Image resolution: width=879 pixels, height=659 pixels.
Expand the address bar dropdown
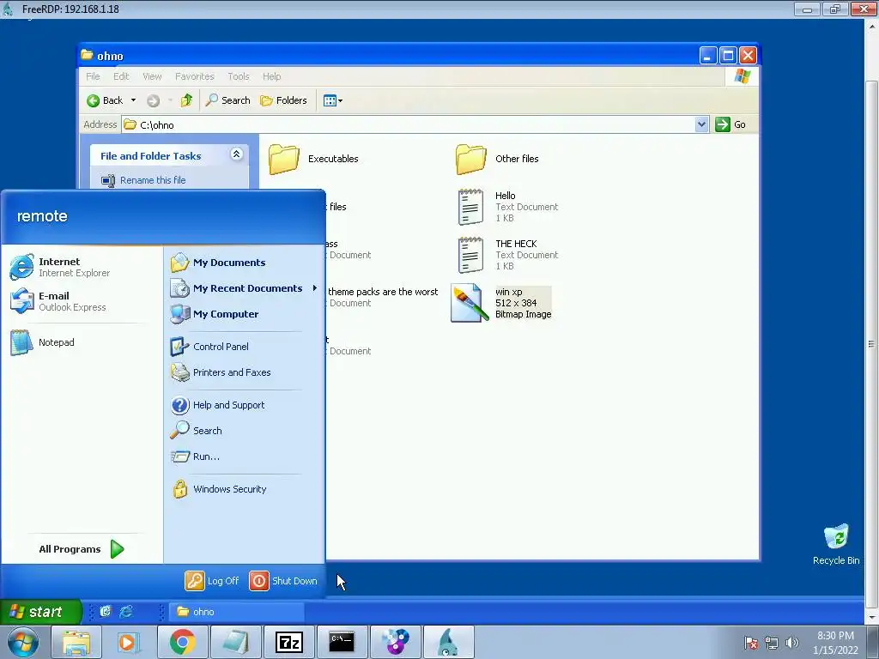pos(701,124)
